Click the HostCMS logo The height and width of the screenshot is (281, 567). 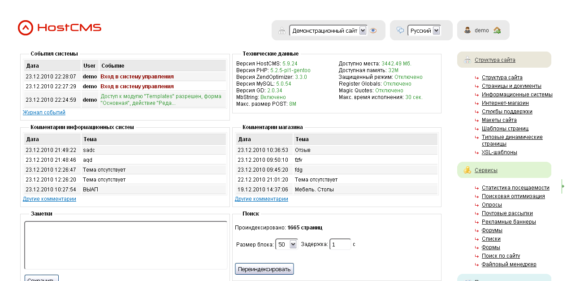tap(60, 28)
